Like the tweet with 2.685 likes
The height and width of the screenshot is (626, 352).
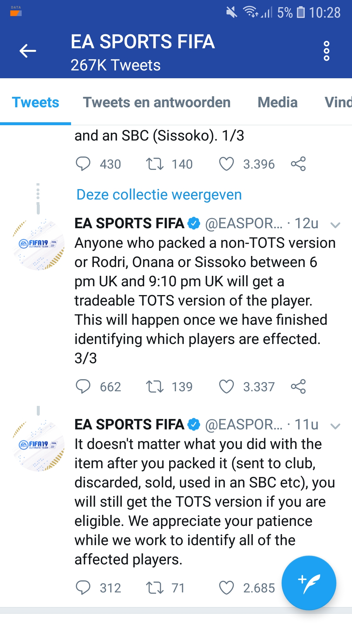click(226, 588)
